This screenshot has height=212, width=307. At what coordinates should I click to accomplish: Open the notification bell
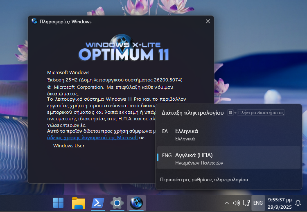coord(298,203)
